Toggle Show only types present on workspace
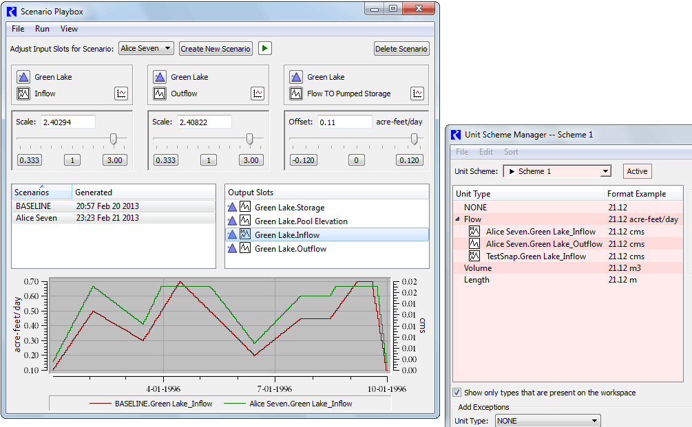 point(457,392)
